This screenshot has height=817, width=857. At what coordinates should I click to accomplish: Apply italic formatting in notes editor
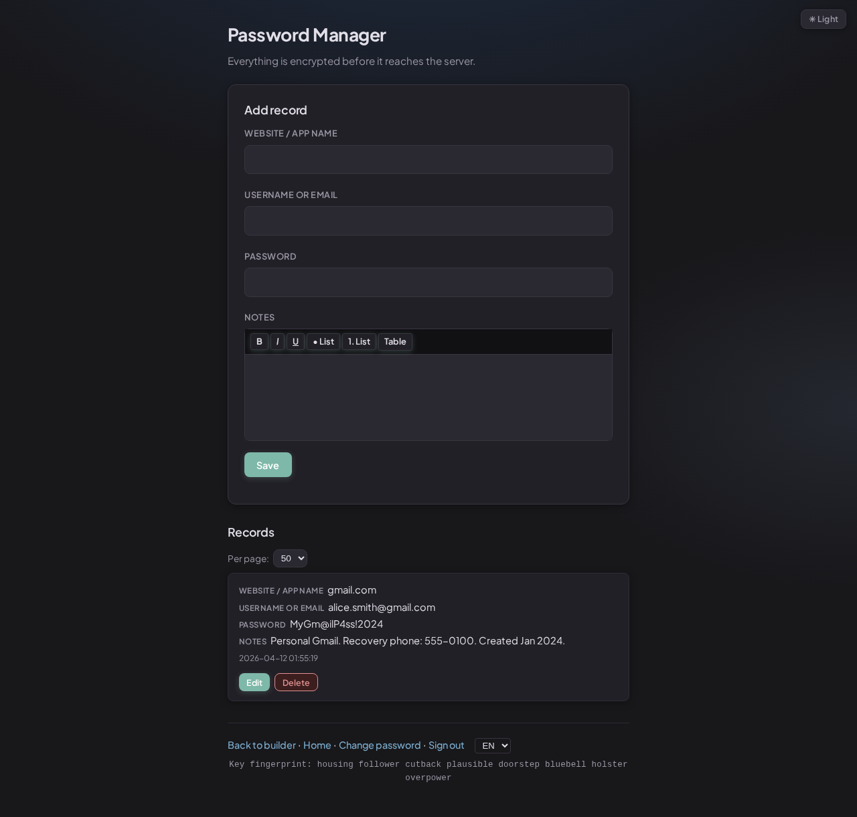click(x=277, y=342)
